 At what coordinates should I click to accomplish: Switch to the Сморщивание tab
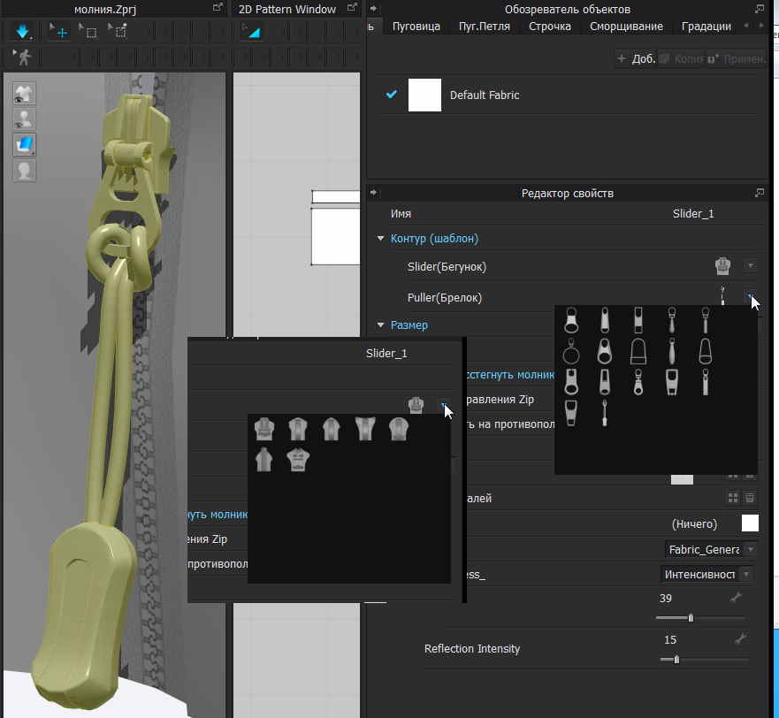tap(626, 27)
